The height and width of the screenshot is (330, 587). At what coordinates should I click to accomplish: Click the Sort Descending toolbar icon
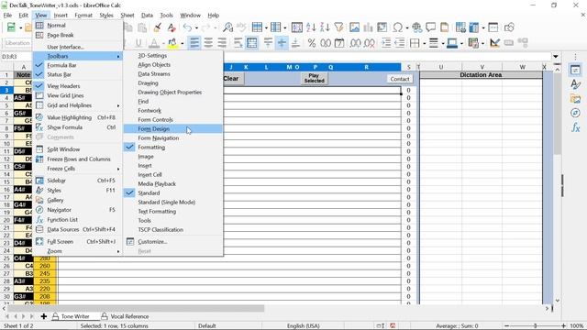point(325,27)
